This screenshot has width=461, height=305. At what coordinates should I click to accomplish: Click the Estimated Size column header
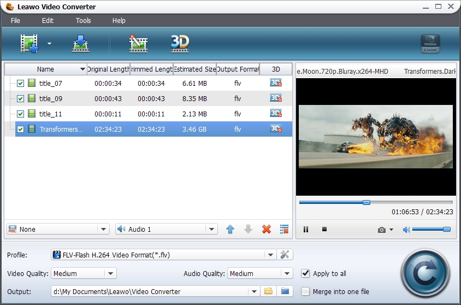[194, 69]
